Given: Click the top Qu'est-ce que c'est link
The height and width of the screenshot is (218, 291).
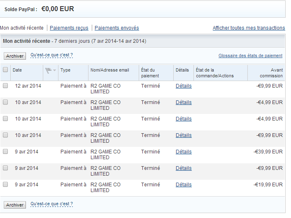Looking at the screenshot, I should tap(51, 55).
